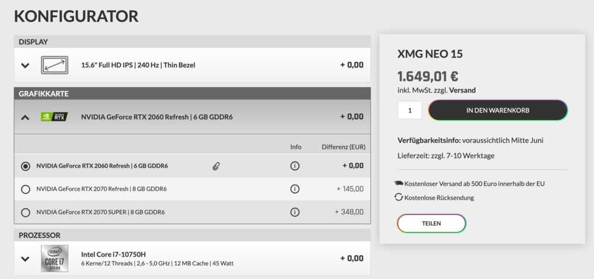Add to cart with In den Warenkorb
This screenshot has width=594, height=279.
(498, 110)
